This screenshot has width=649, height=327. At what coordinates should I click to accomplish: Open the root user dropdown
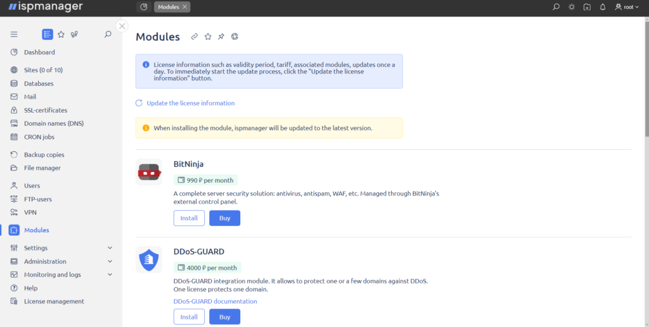pyautogui.click(x=627, y=7)
